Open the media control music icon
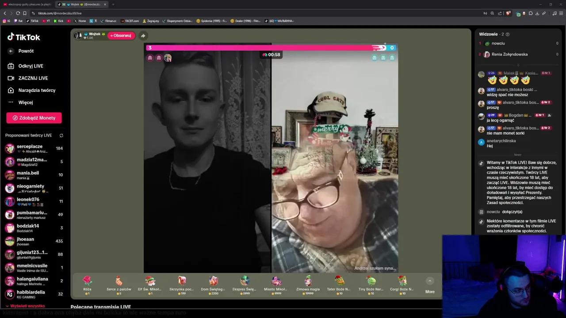The image size is (566, 318). pos(555,13)
